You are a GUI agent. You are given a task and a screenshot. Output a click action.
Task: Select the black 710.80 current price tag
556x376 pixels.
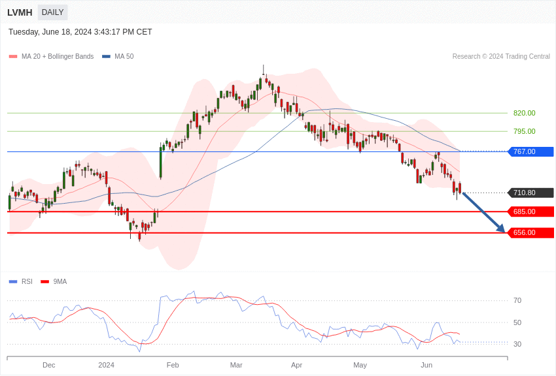click(530, 193)
